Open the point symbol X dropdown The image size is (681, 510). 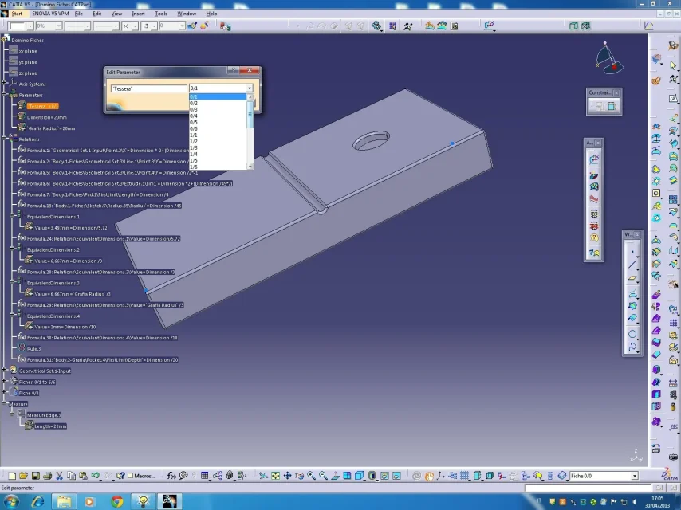[x=135, y=26]
